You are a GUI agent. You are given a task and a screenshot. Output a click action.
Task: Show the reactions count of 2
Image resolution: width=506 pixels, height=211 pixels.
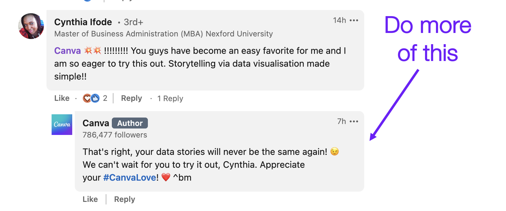105,98
